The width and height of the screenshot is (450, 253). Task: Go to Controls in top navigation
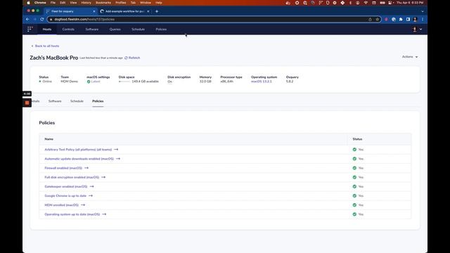click(68, 30)
